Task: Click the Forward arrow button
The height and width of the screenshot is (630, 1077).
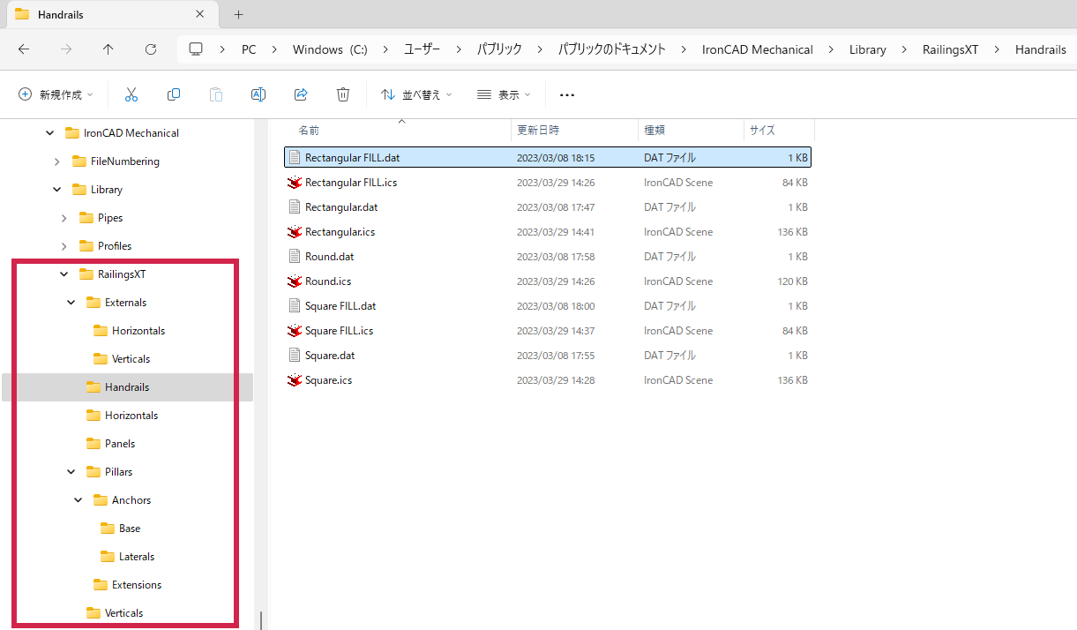Action: click(66, 49)
